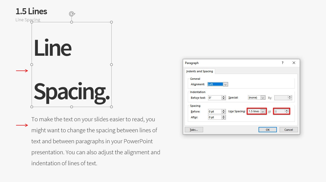Decrease the Spacing After value

click(x=224, y=118)
